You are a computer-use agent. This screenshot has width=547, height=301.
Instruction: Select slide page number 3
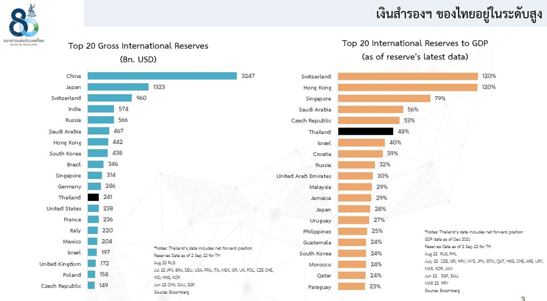523,298
